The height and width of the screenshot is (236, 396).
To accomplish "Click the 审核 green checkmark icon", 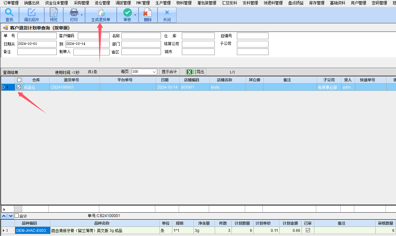I will point(127,13).
